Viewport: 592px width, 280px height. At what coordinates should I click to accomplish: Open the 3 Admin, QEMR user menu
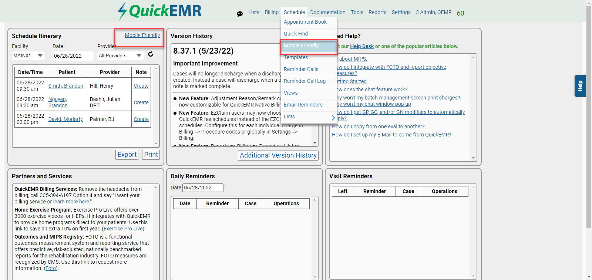pos(434,12)
